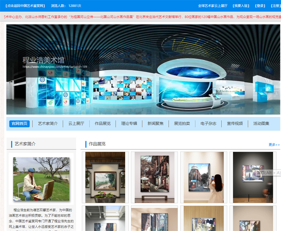Image resolution: width=281 pixels, height=231 pixels.
Task: Open artwork thumbnail on dark gray gallery wall
Action: [253, 177]
